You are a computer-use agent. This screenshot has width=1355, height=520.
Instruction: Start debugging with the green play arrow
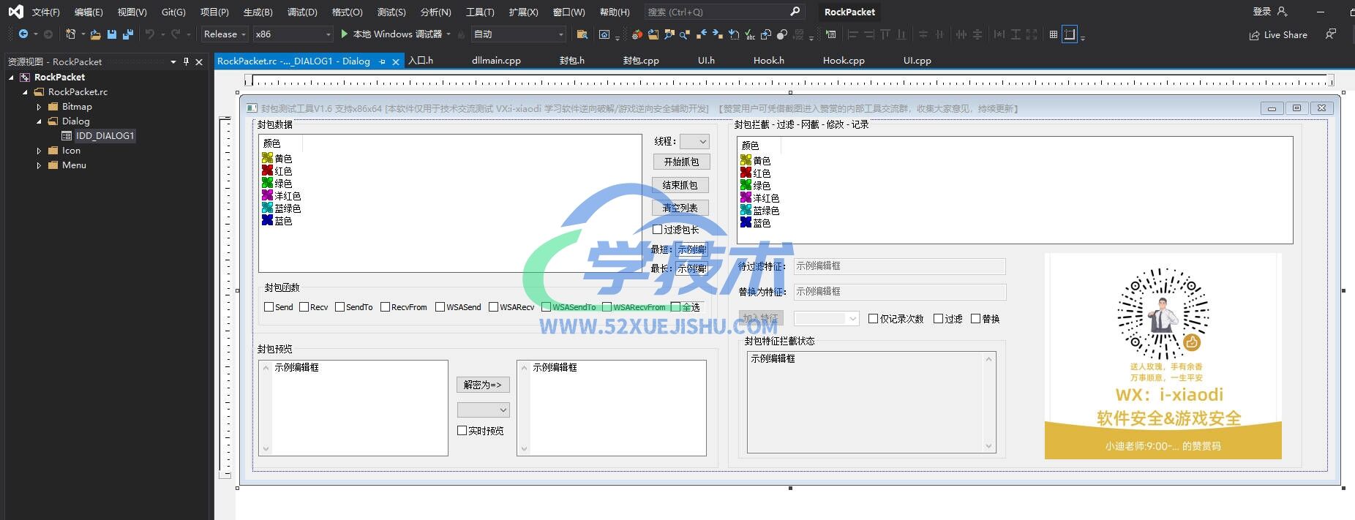point(344,34)
